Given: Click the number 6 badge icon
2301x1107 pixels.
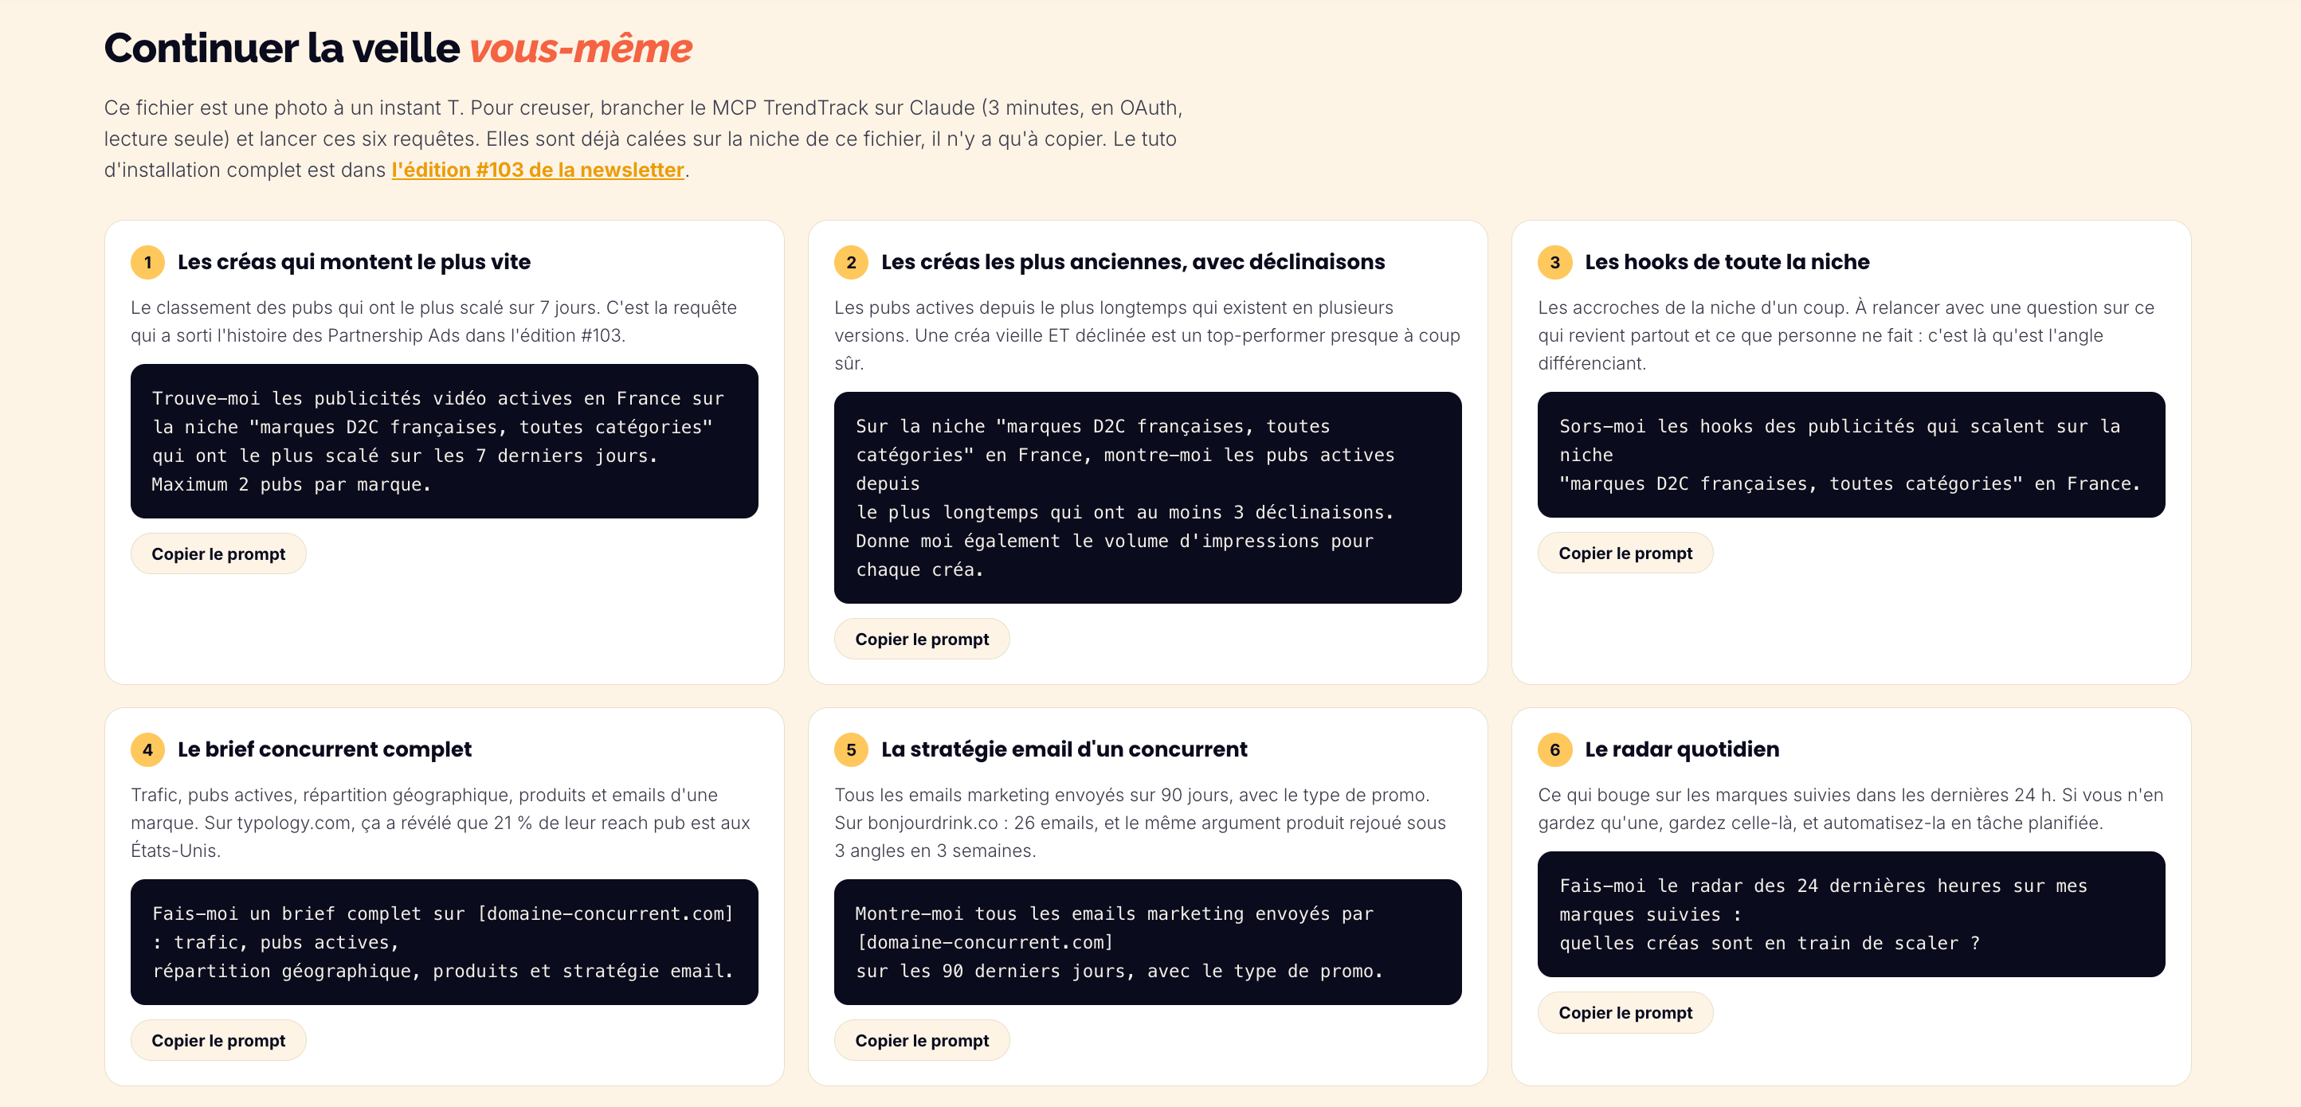Looking at the screenshot, I should click(x=1555, y=750).
